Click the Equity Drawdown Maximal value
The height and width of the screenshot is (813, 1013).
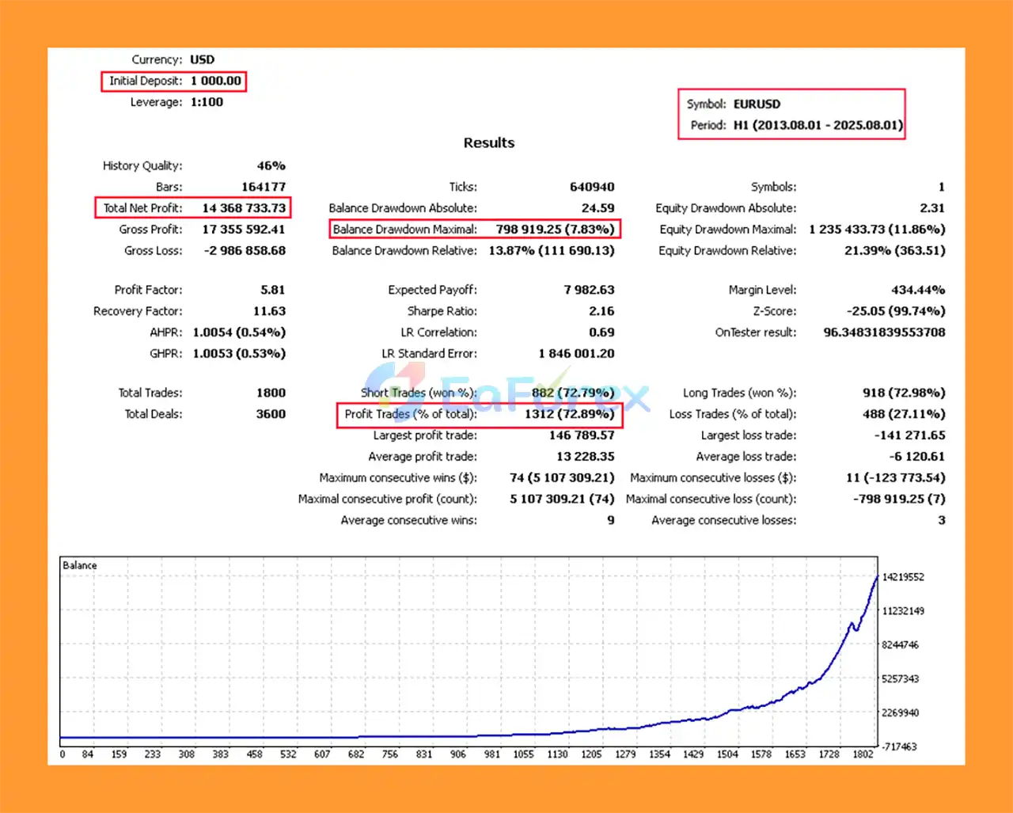[x=876, y=230]
